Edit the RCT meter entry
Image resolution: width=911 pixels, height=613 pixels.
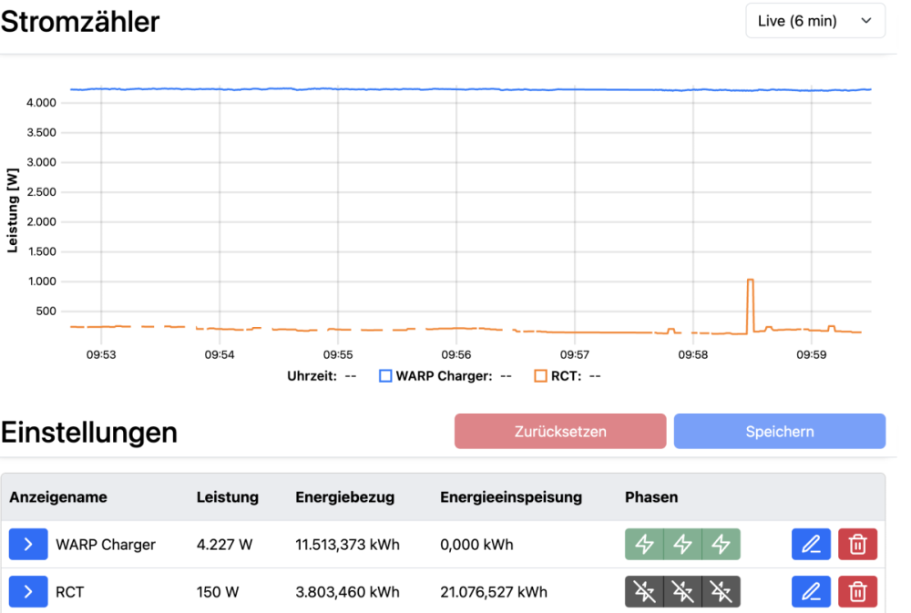point(812,592)
